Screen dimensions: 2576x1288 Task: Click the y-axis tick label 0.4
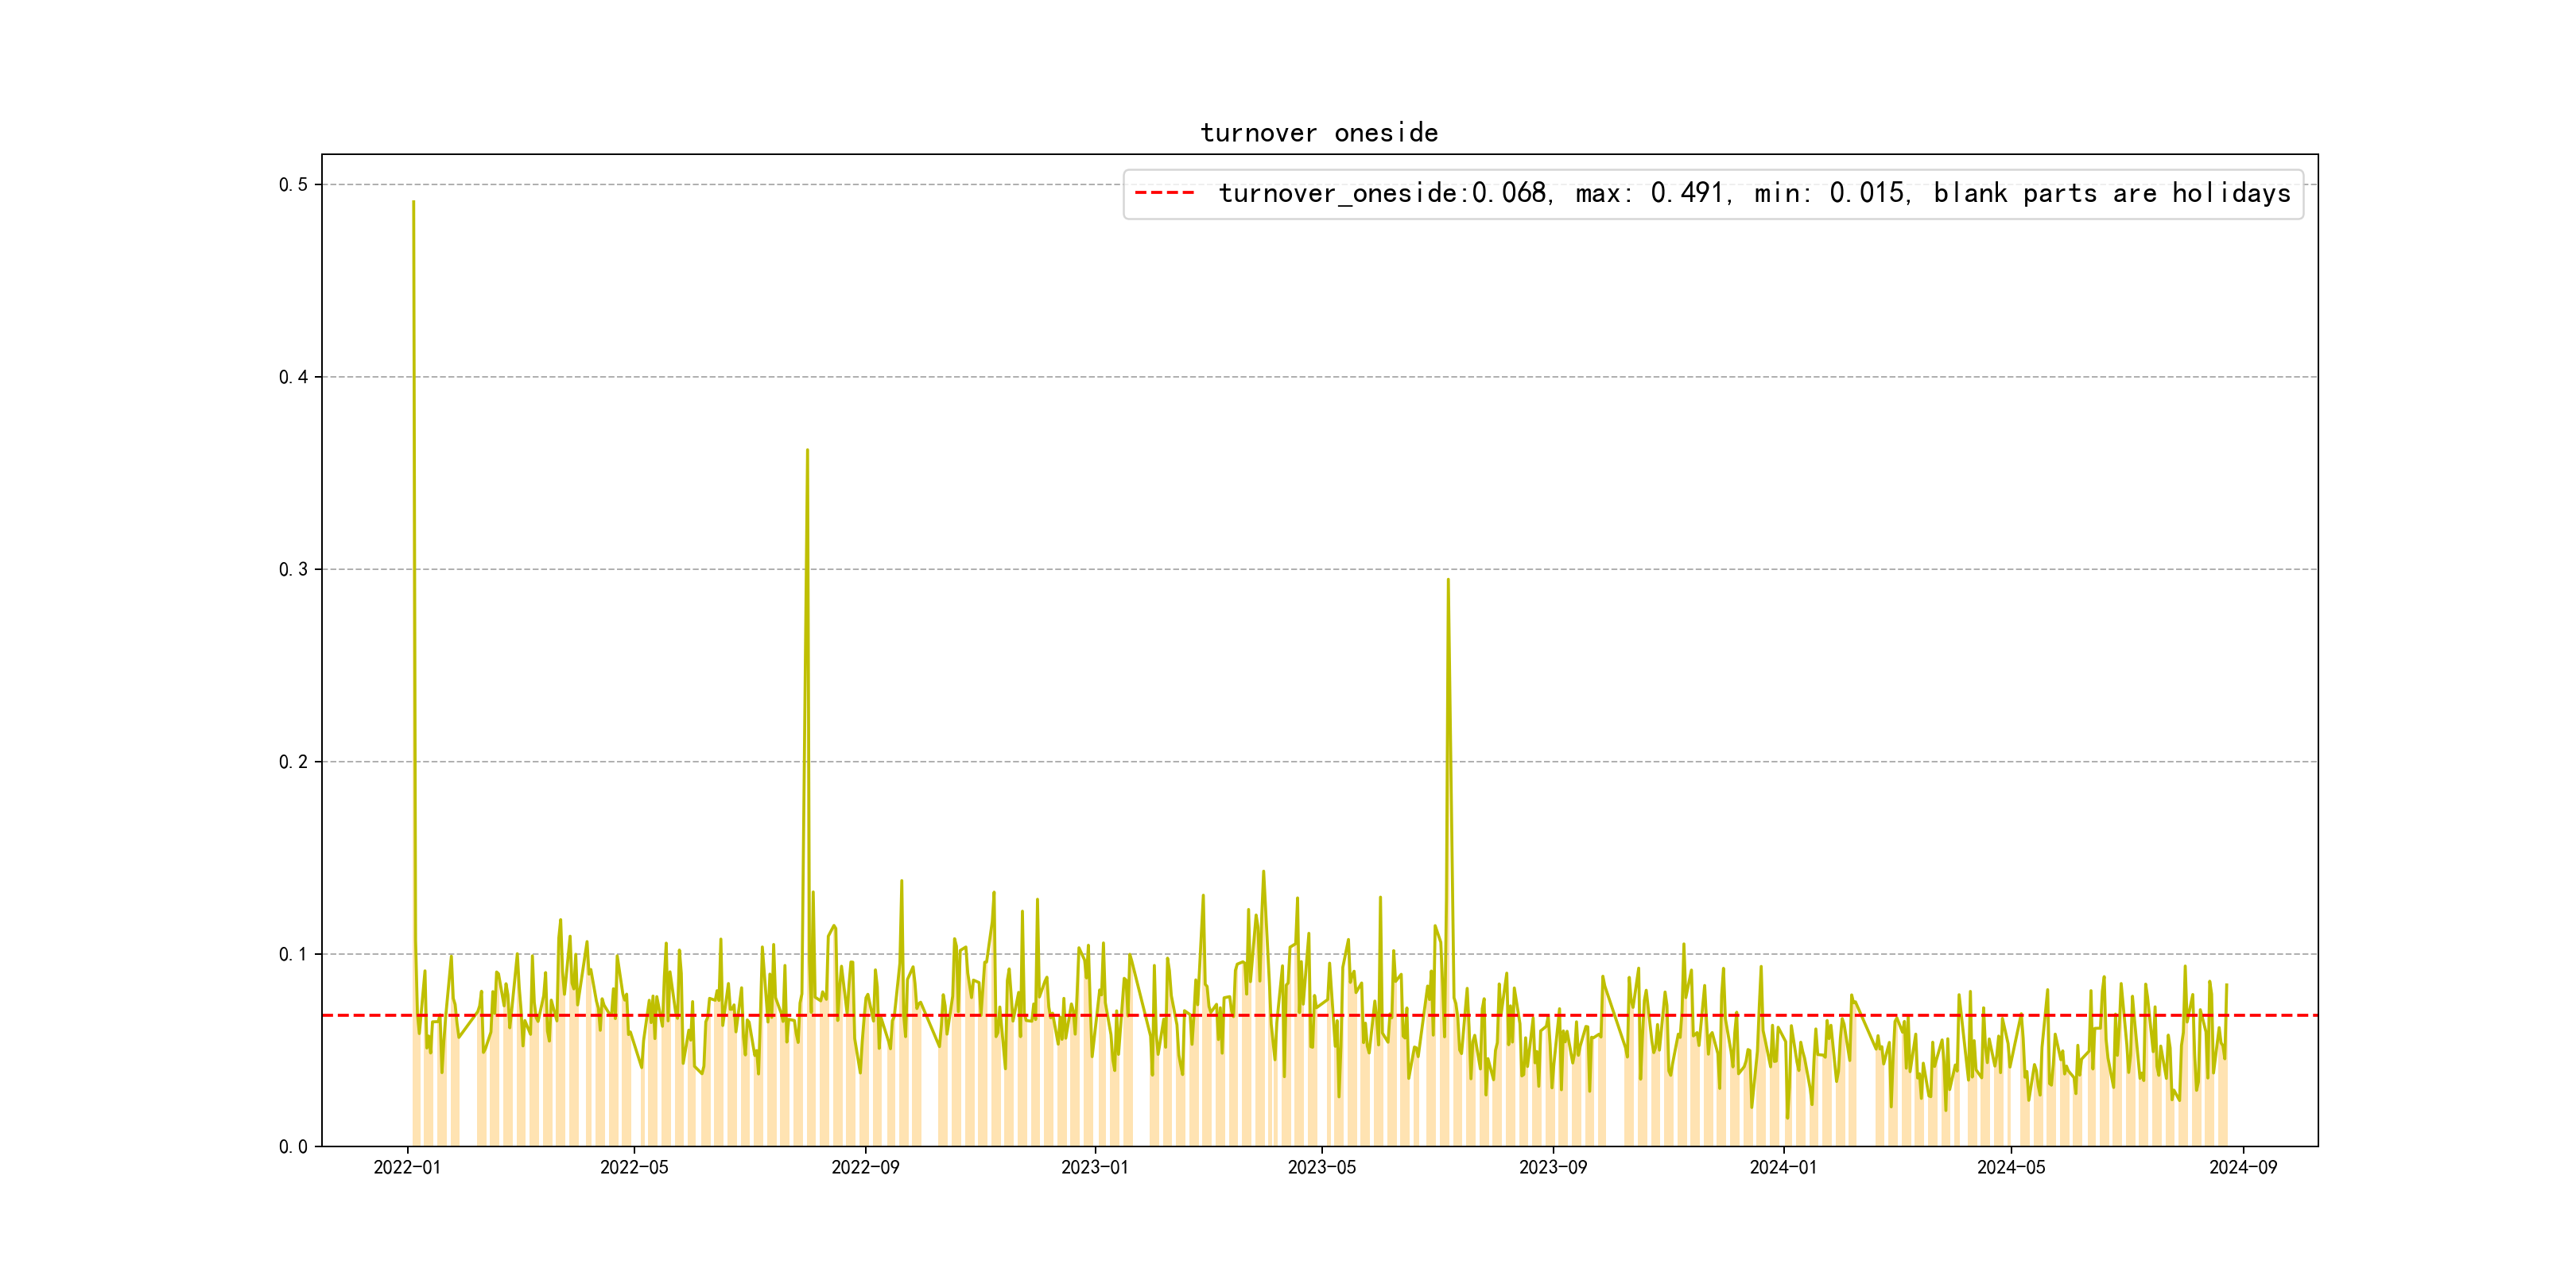coord(293,377)
